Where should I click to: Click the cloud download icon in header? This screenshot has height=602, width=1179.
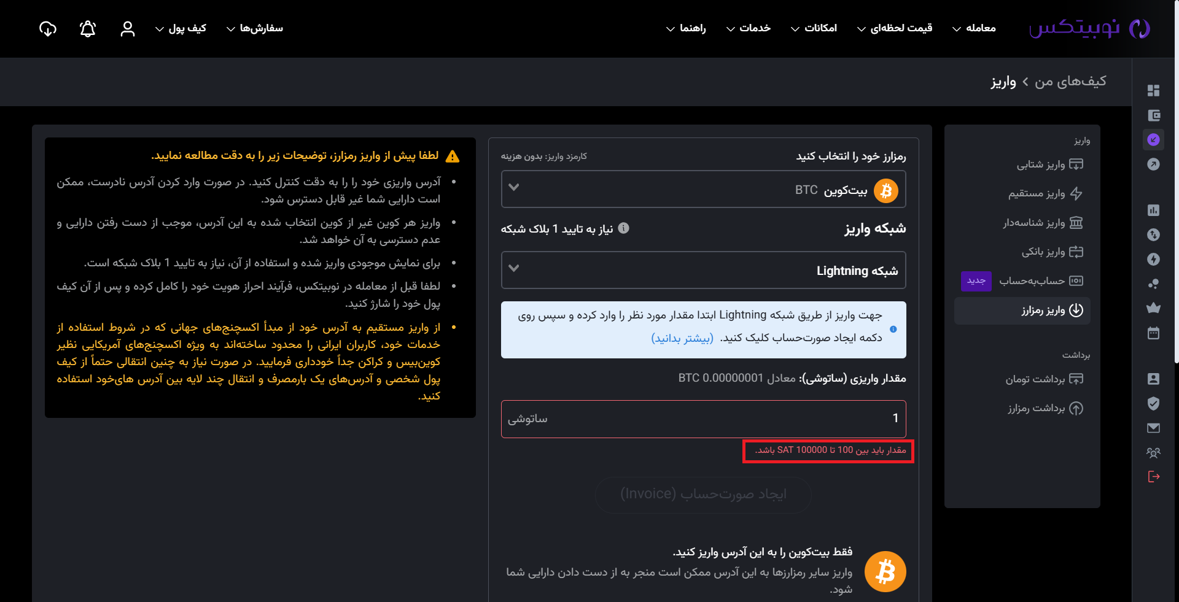click(48, 29)
